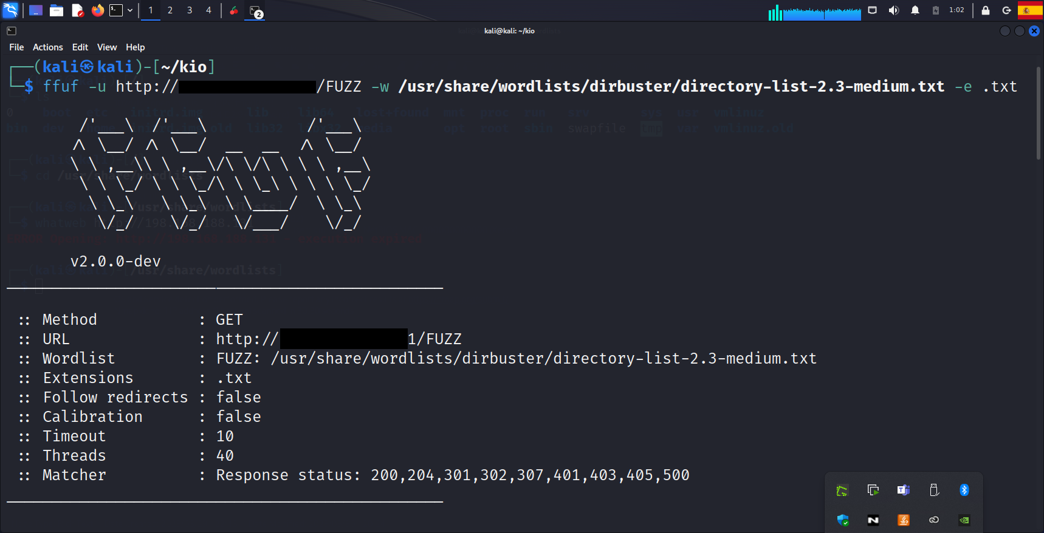Open the text editor launcher icon

[77, 10]
